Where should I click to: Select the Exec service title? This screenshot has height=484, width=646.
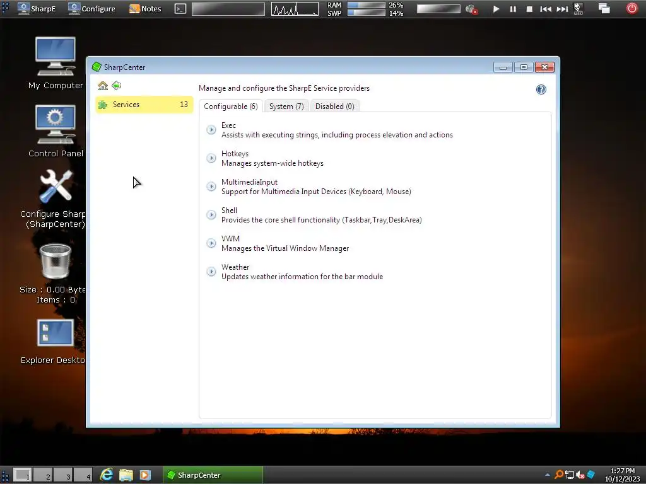tap(228, 125)
